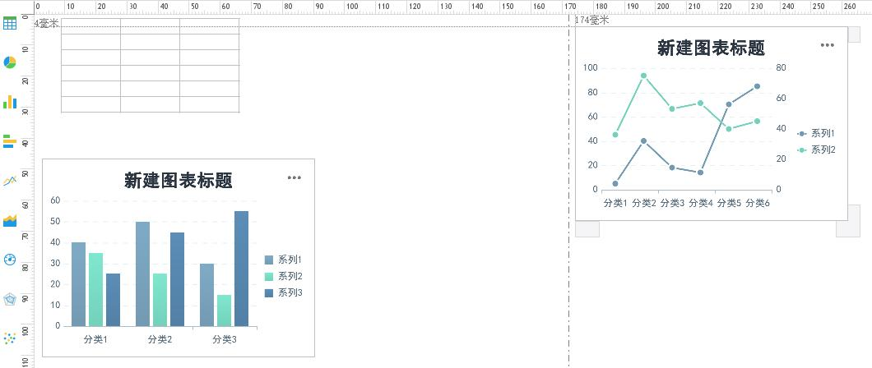This screenshot has width=872, height=368.
Task: Select the column chart icon
Action: [9, 102]
